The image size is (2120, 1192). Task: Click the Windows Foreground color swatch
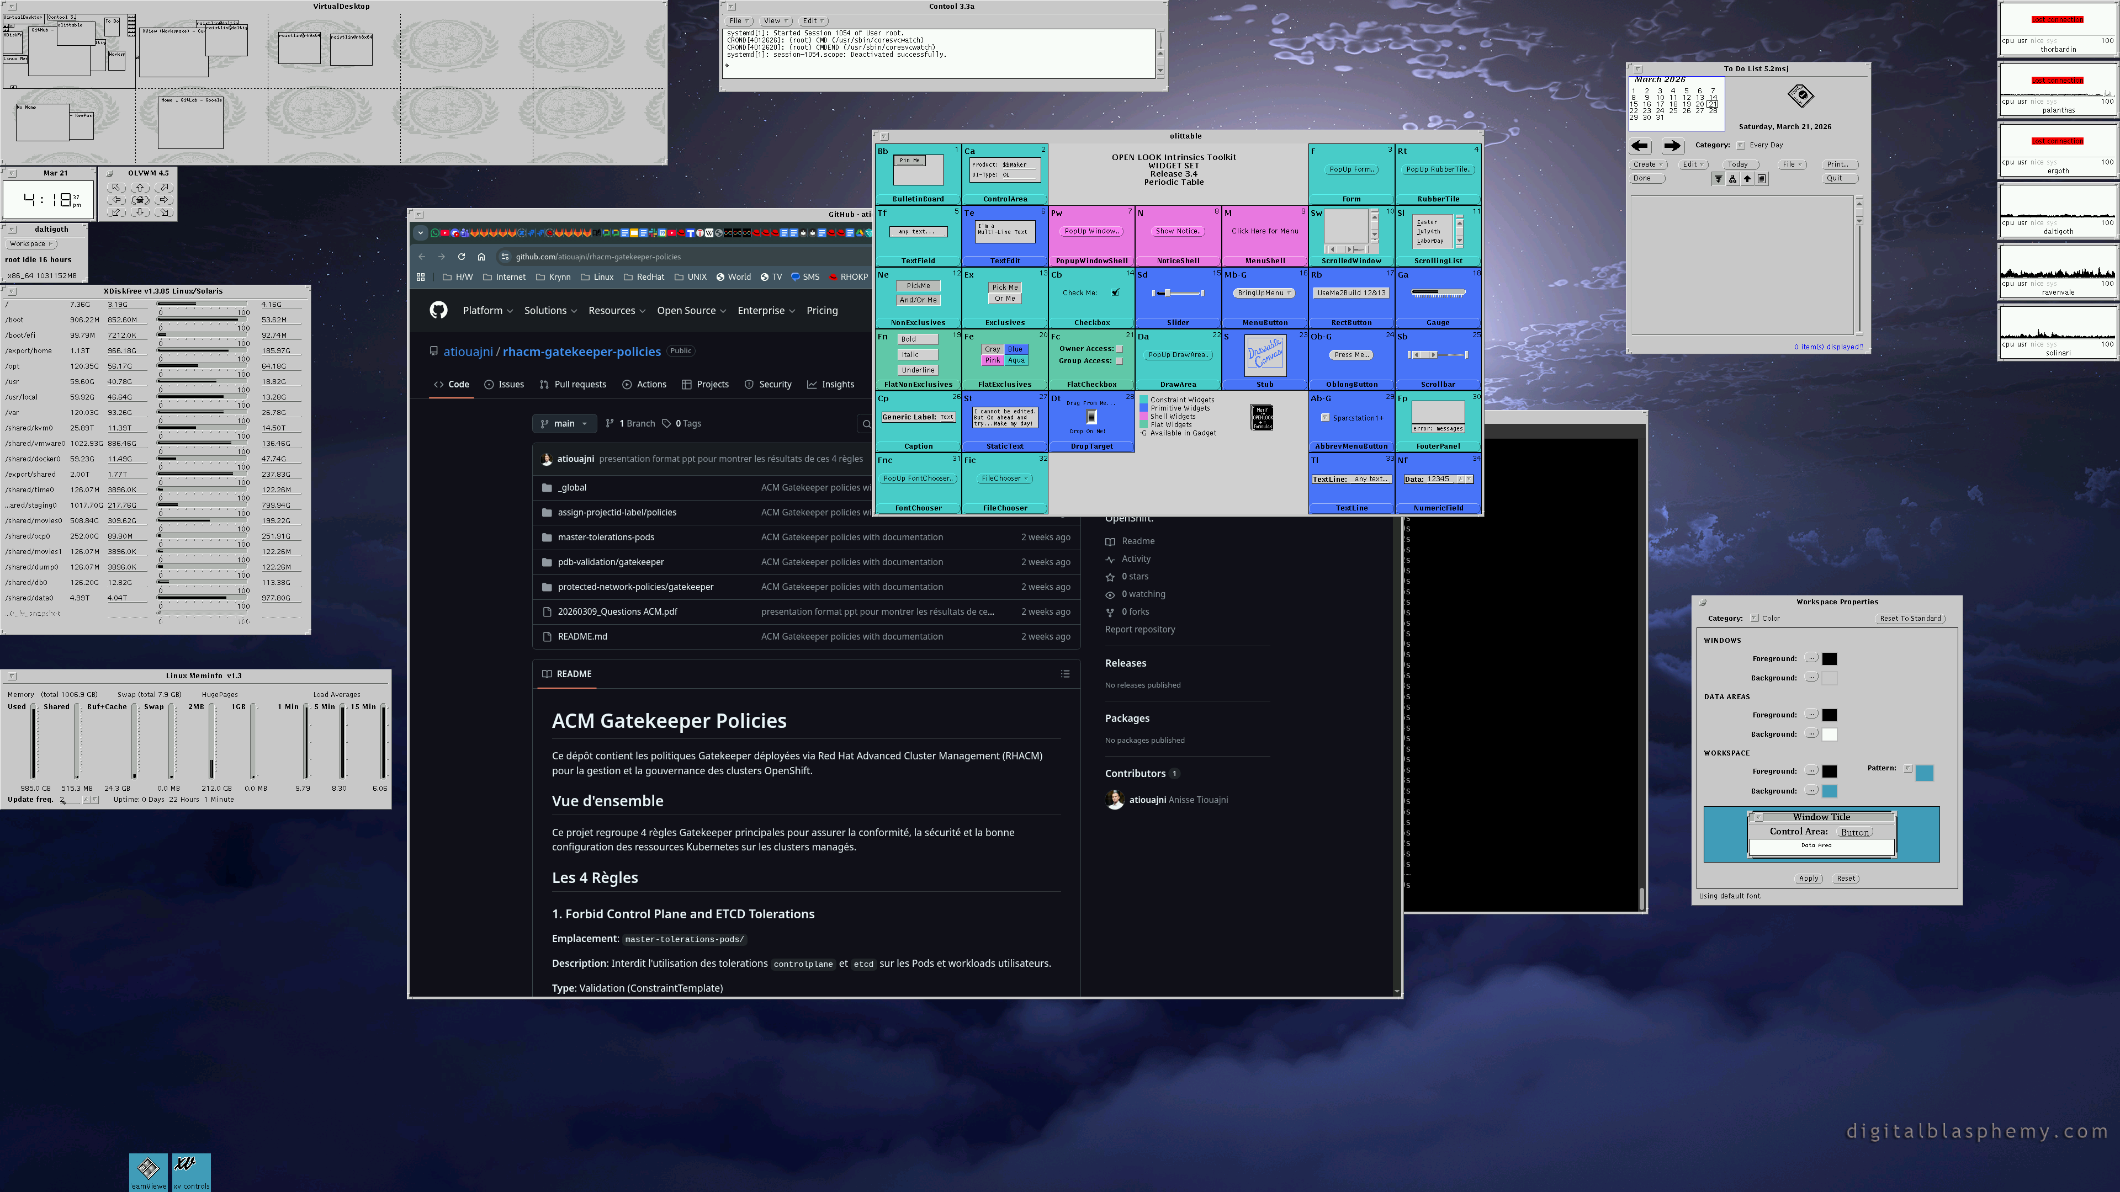[x=1830, y=658]
